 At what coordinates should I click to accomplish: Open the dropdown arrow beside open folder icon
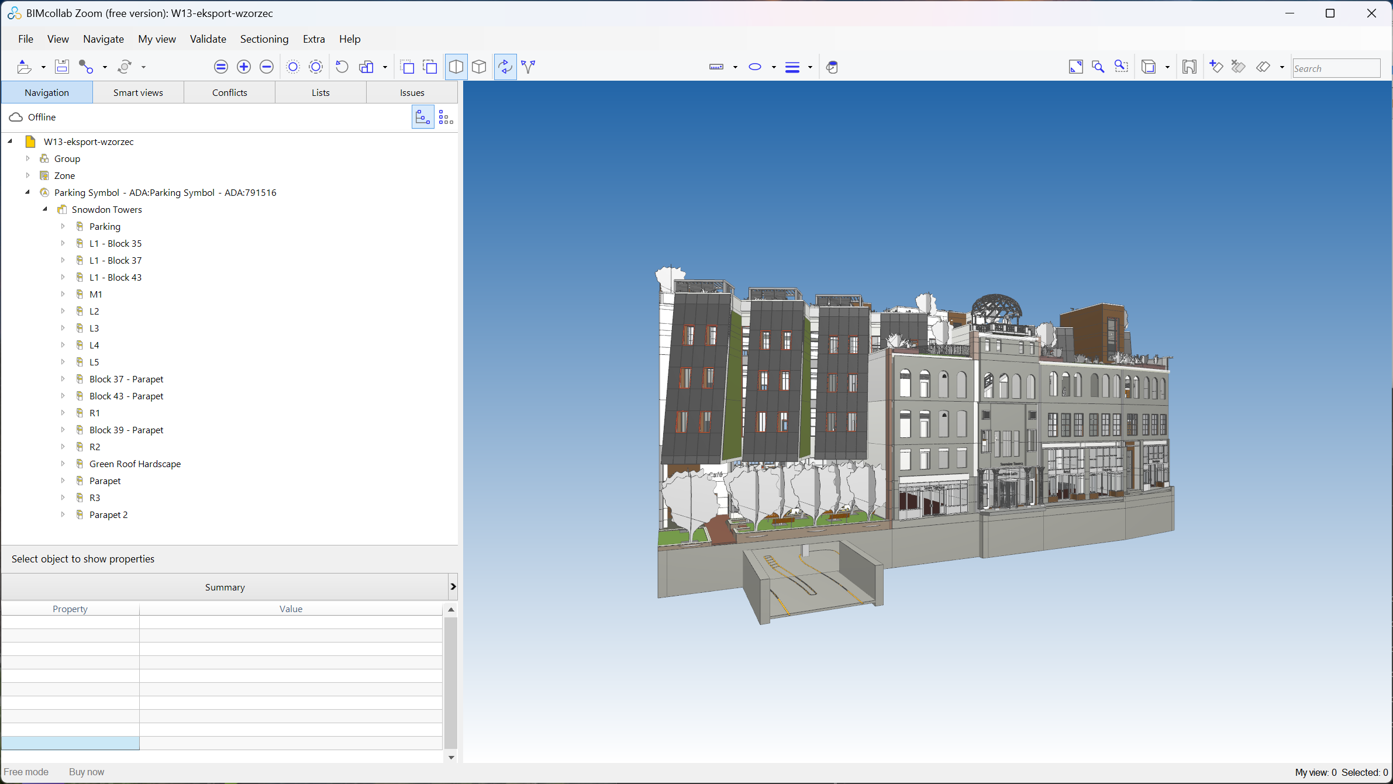pos(43,68)
